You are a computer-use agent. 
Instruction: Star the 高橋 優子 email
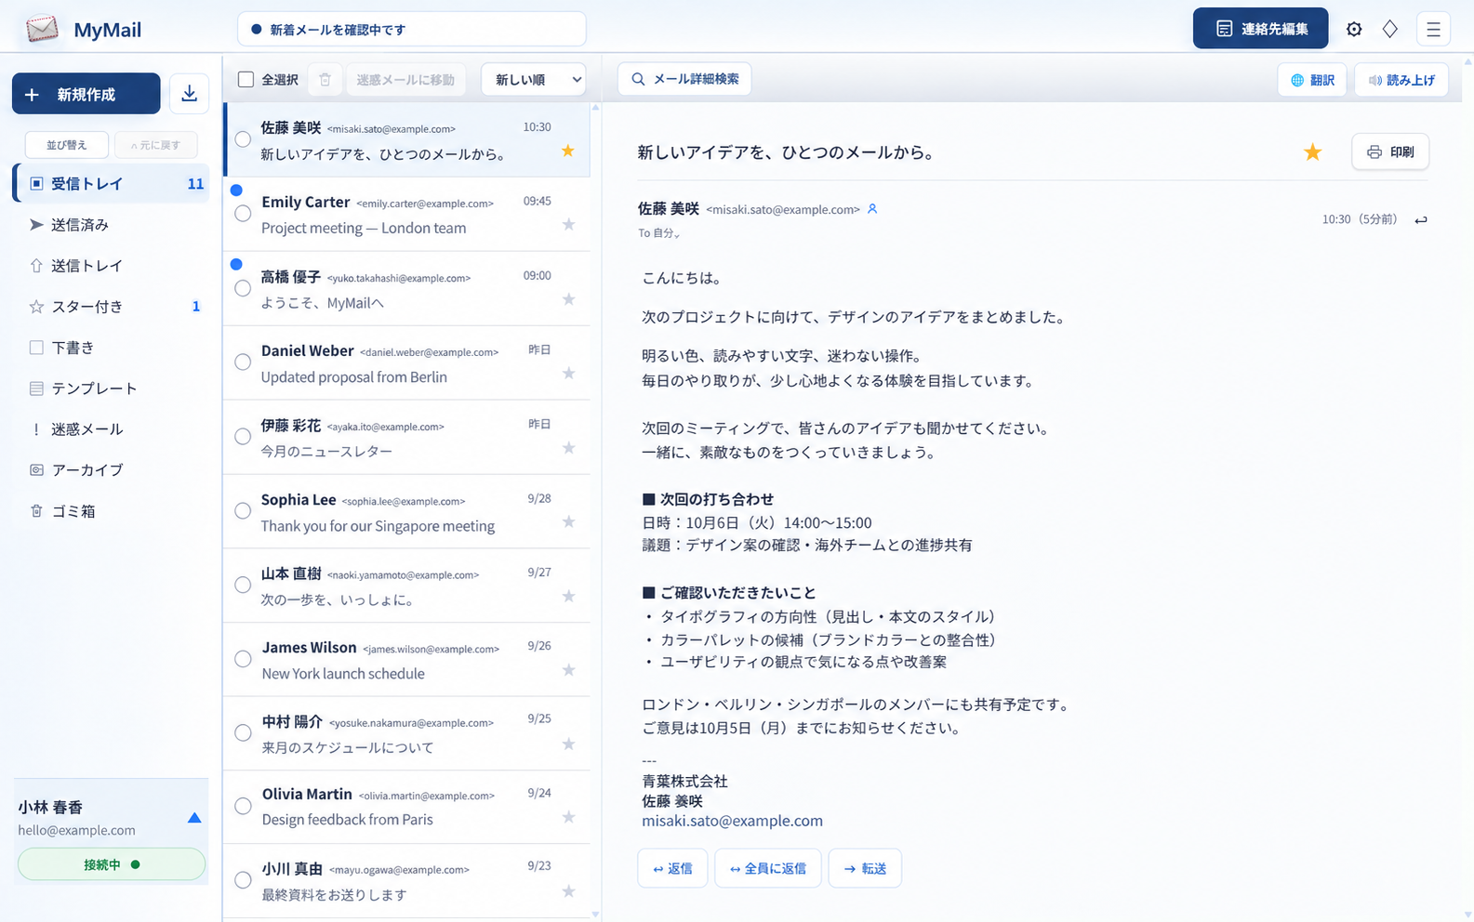568,299
